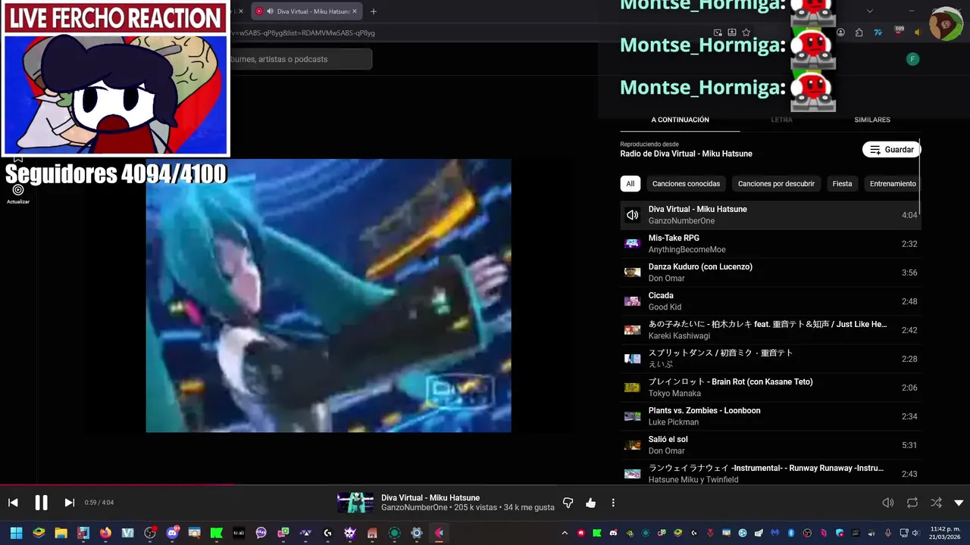Image resolution: width=970 pixels, height=545 pixels.
Task: Filter queue by Canciones conocidas
Action: pos(686,184)
